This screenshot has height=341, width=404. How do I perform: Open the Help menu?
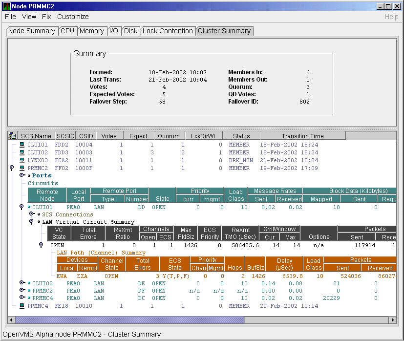(391, 17)
